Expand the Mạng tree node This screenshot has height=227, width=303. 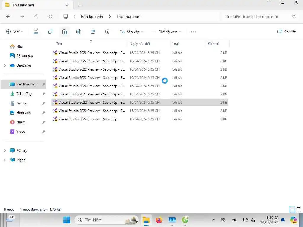point(5,160)
